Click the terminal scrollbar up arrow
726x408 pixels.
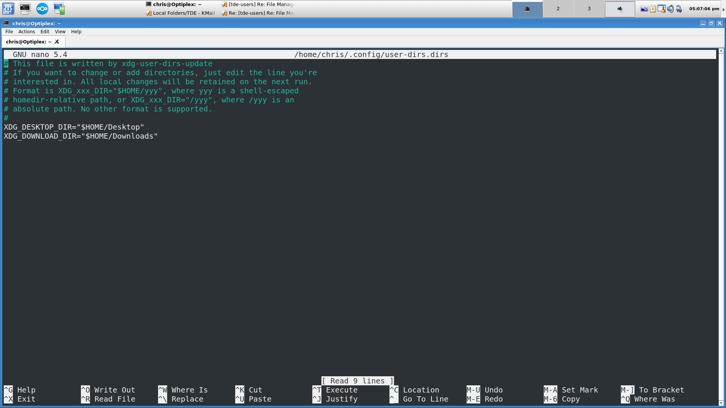721,51
